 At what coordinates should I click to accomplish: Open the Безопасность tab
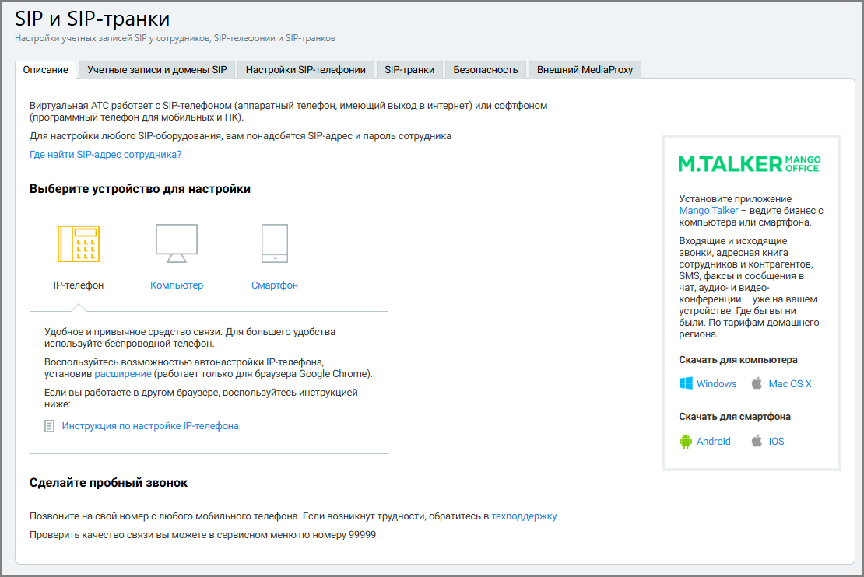click(486, 70)
